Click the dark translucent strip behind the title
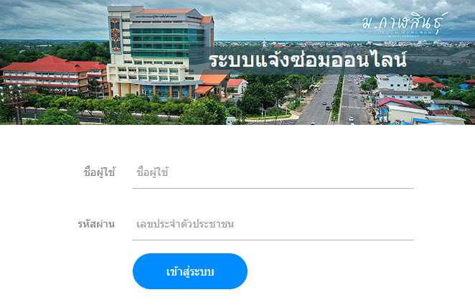This screenshot has width=475, height=305. pos(331,60)
